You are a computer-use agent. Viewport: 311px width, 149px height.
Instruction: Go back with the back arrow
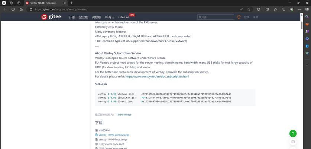tap(5, 9)
